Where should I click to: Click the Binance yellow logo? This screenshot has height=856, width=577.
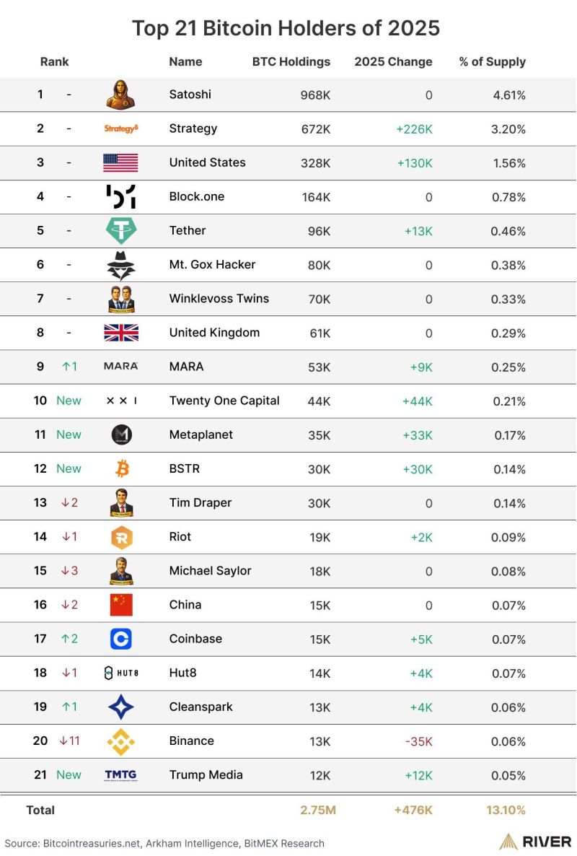(120, 741)
